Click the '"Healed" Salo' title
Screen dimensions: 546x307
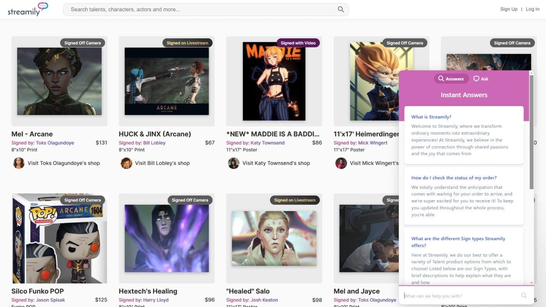248,291
